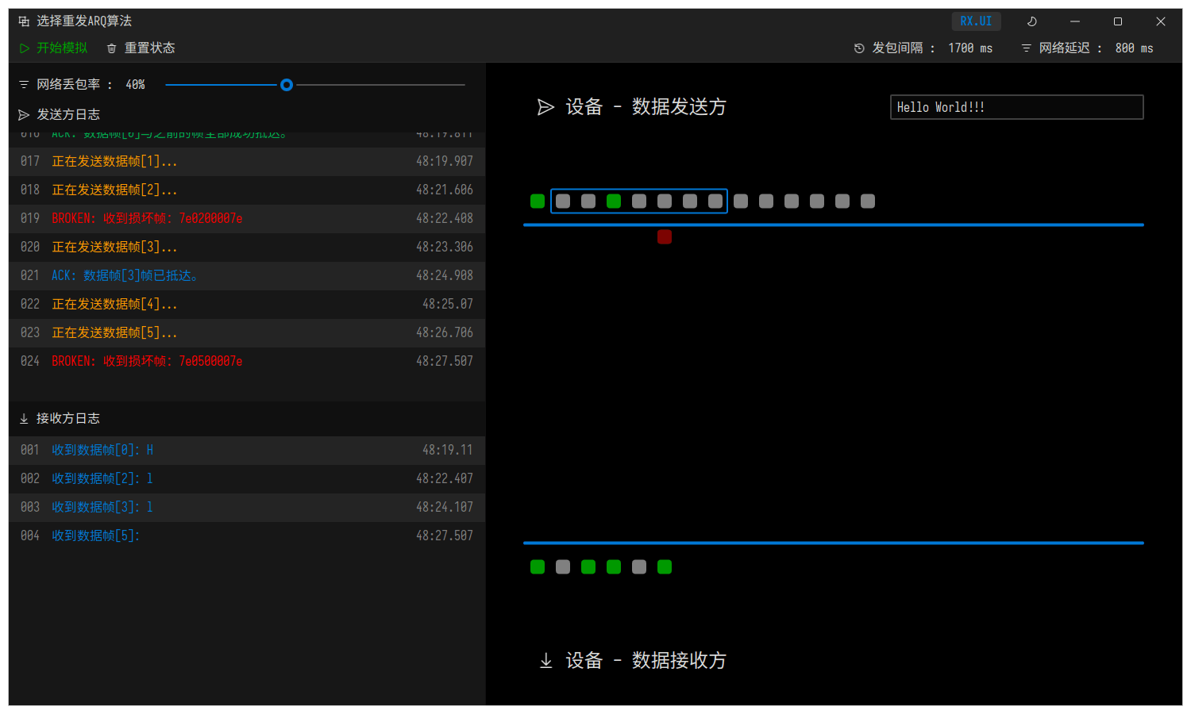Click the 接收方日志 download icon
This screenshot has width=1191, height=714.
tap(24, 419)
